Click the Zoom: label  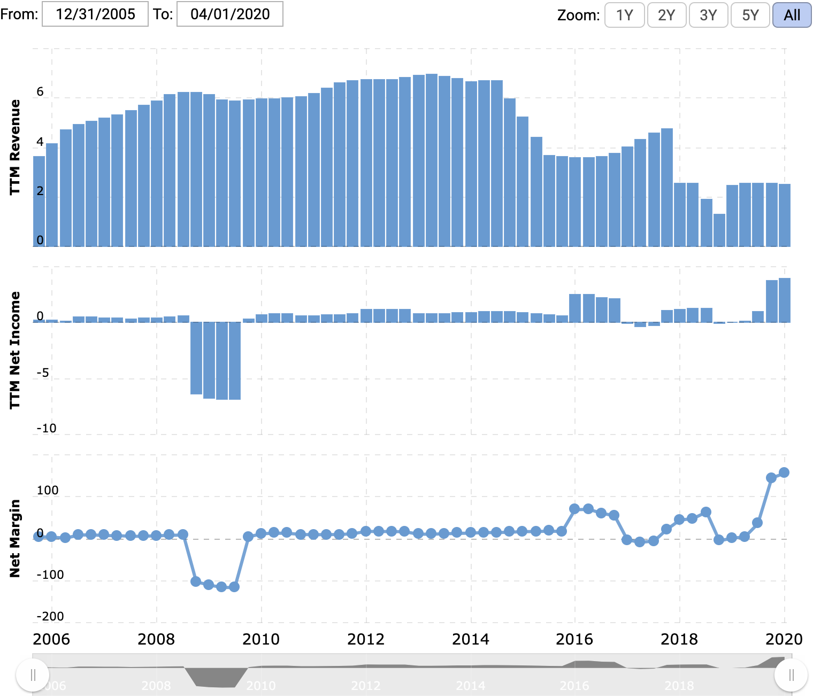[x=579, y=15]
